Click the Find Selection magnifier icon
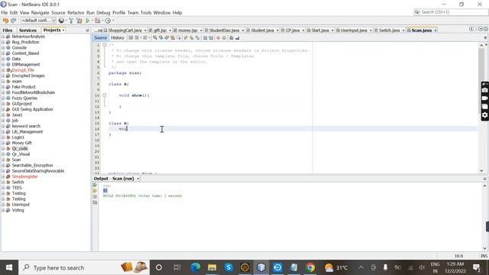The image size is (489, 275). click(x=155, y=37)
